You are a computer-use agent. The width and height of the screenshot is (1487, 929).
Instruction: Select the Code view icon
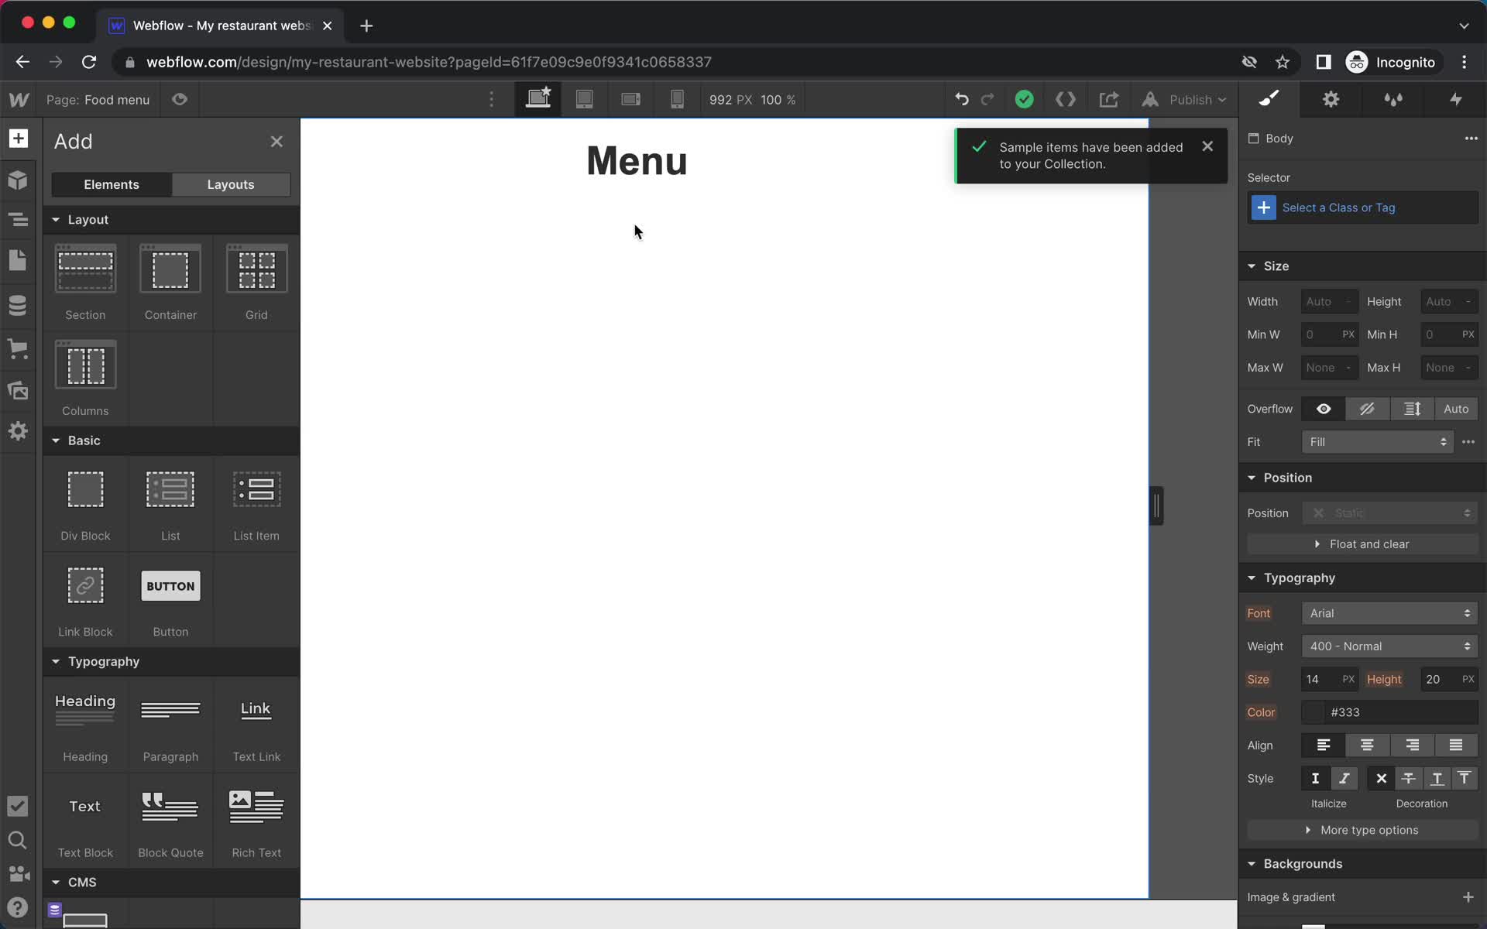[1066, 100]
